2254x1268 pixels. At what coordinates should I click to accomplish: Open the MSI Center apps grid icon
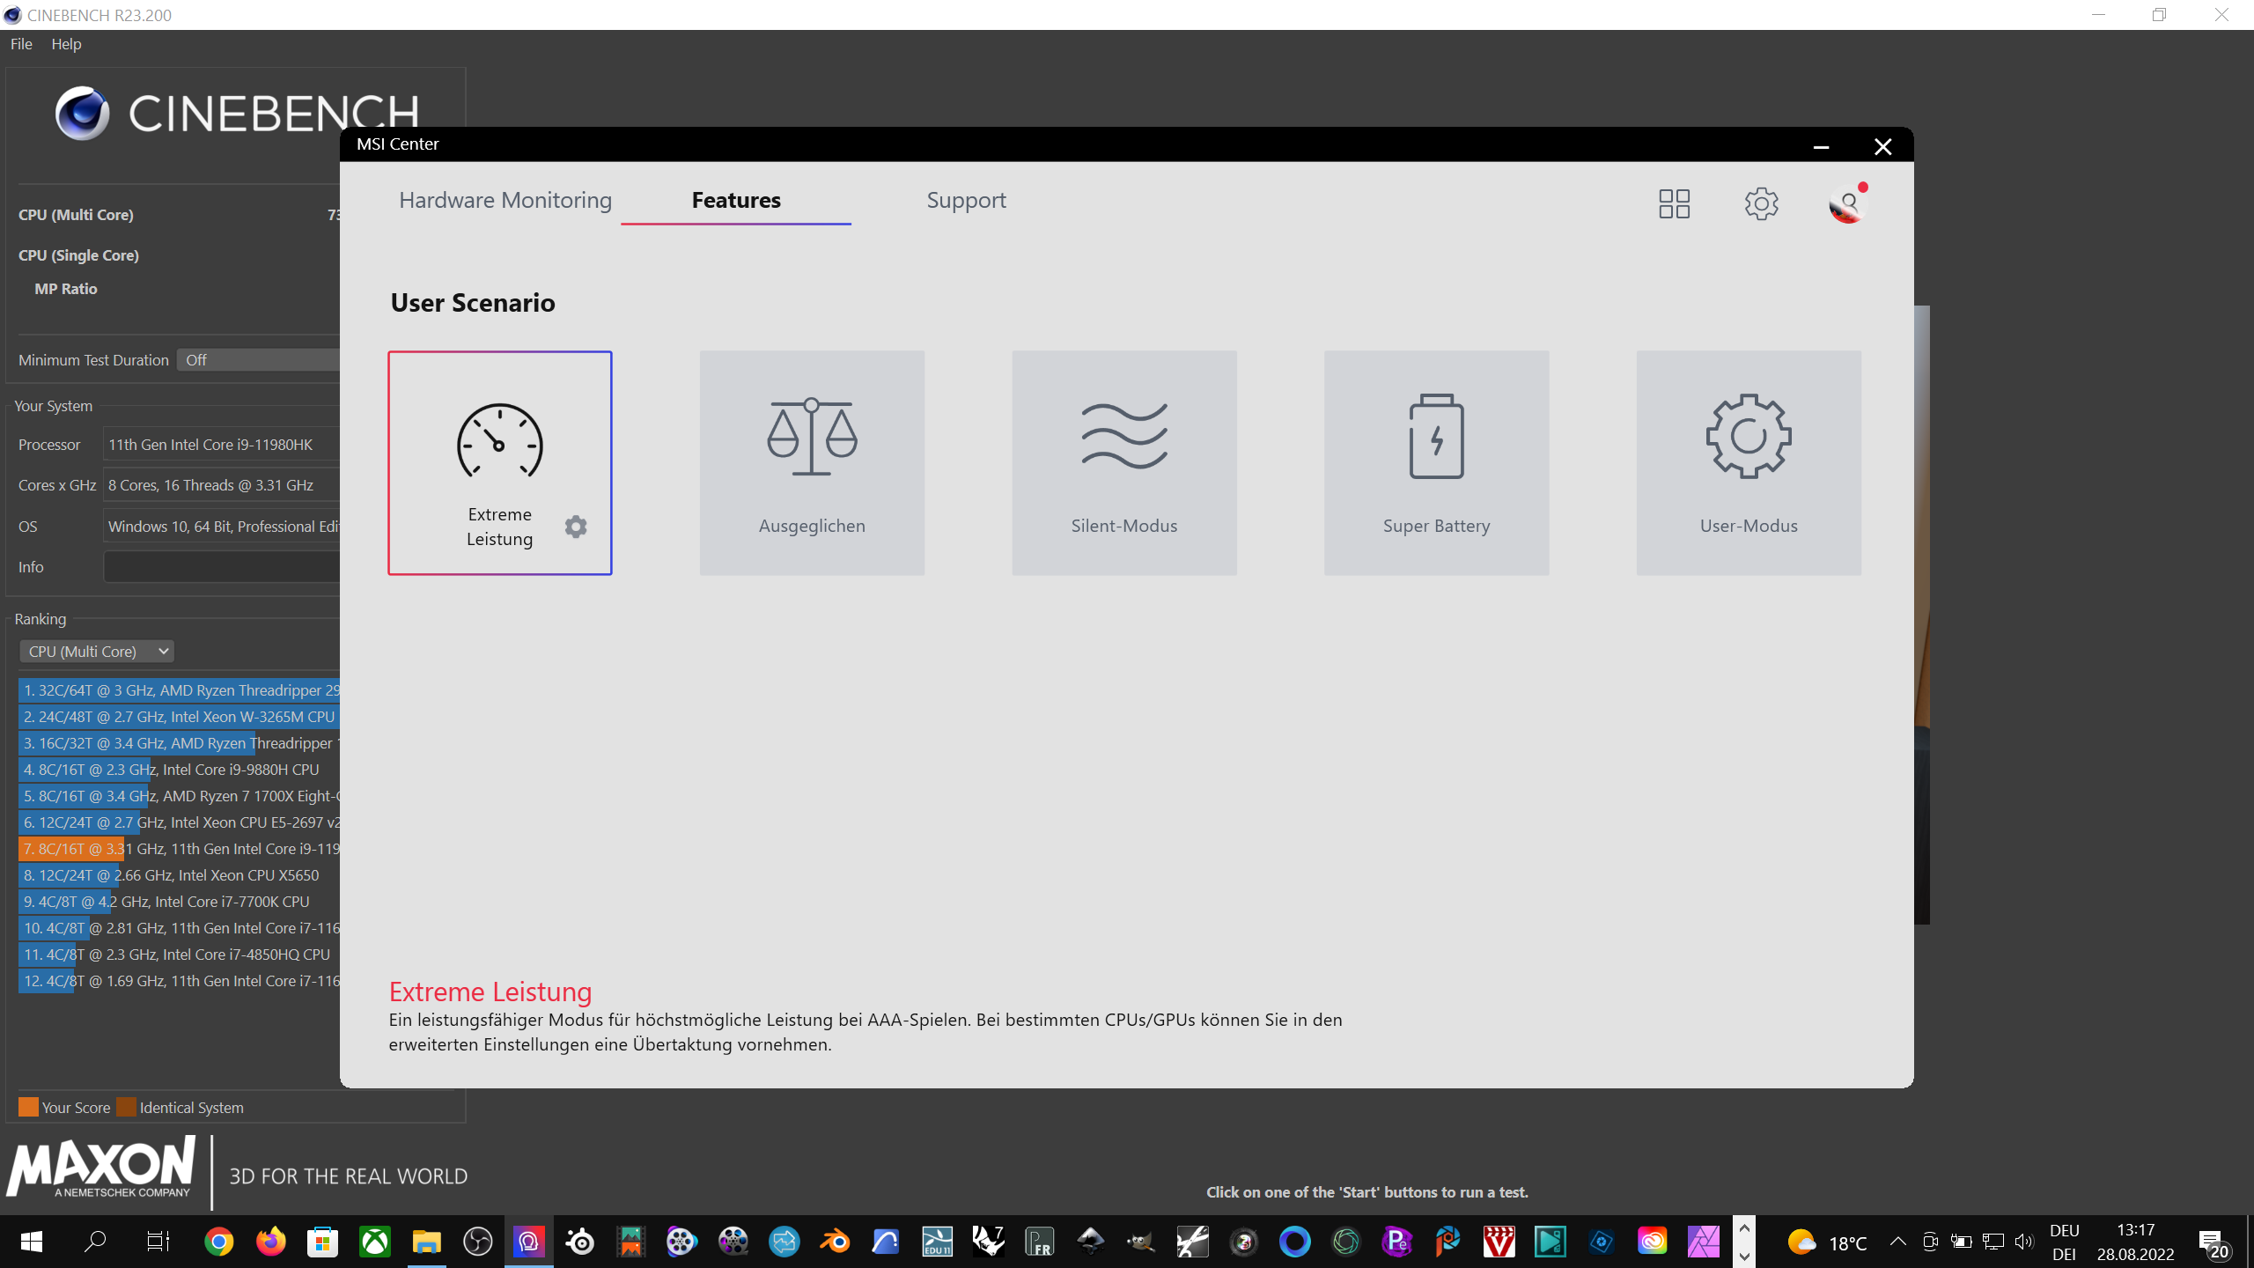point(1674,204)
